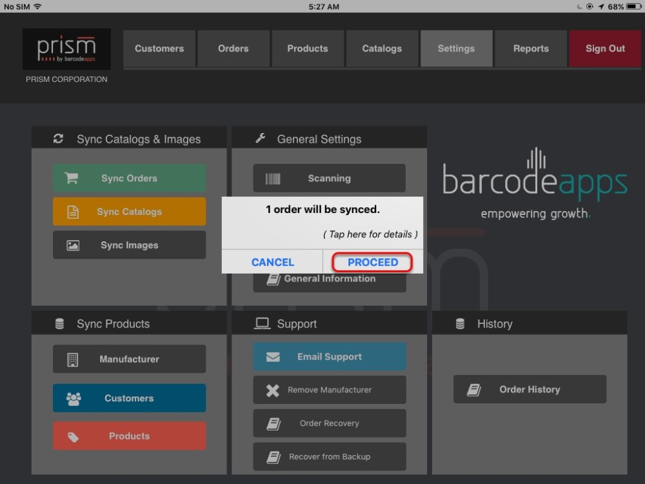Open General Information label

[x=330, y=279]
